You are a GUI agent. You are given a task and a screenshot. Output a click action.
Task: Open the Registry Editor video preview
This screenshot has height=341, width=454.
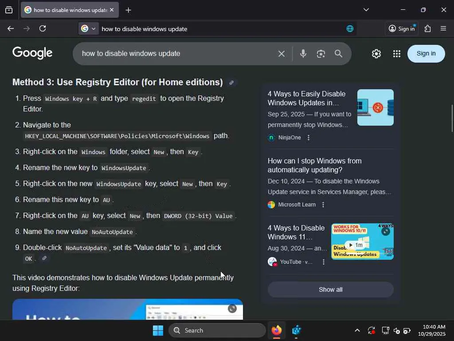127,309
